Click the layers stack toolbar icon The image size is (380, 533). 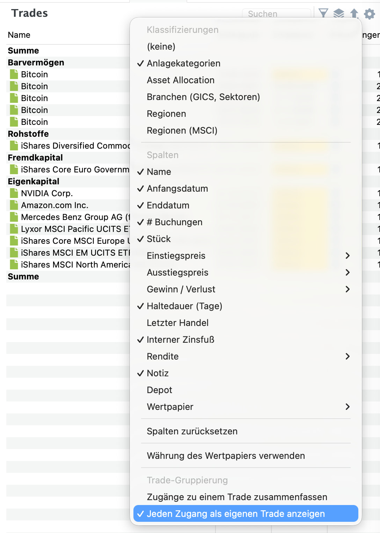pos(338,14)
